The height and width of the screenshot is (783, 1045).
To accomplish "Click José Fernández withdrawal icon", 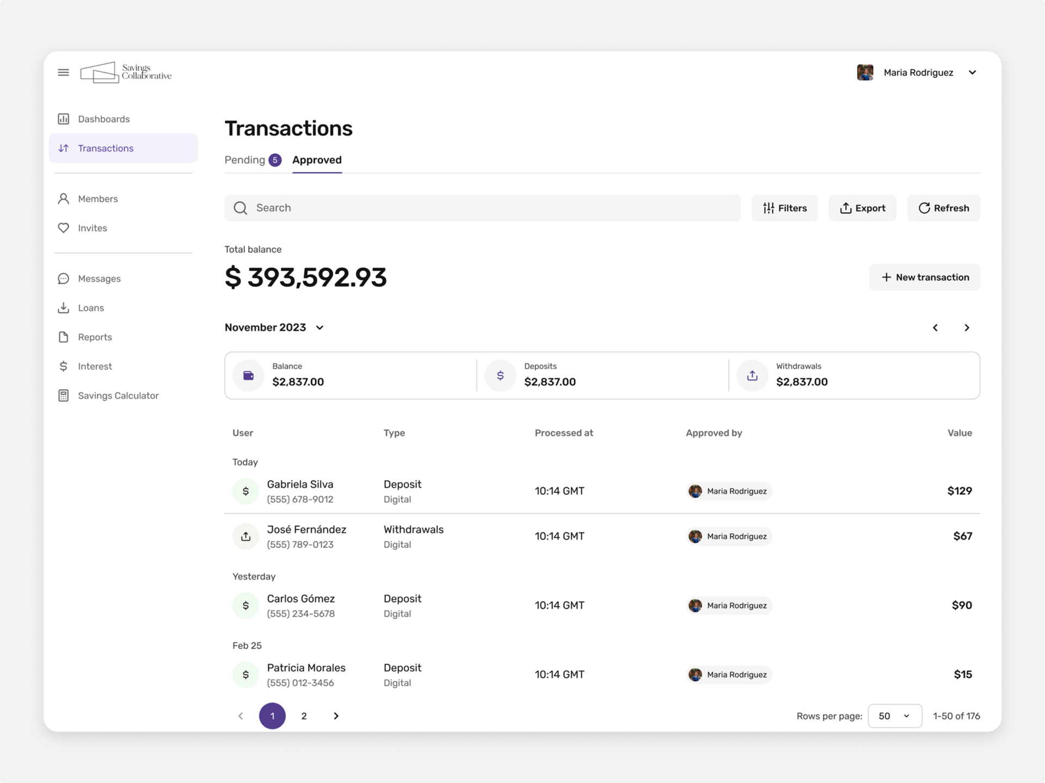I will pyautogui.click(x=245, y=537).
